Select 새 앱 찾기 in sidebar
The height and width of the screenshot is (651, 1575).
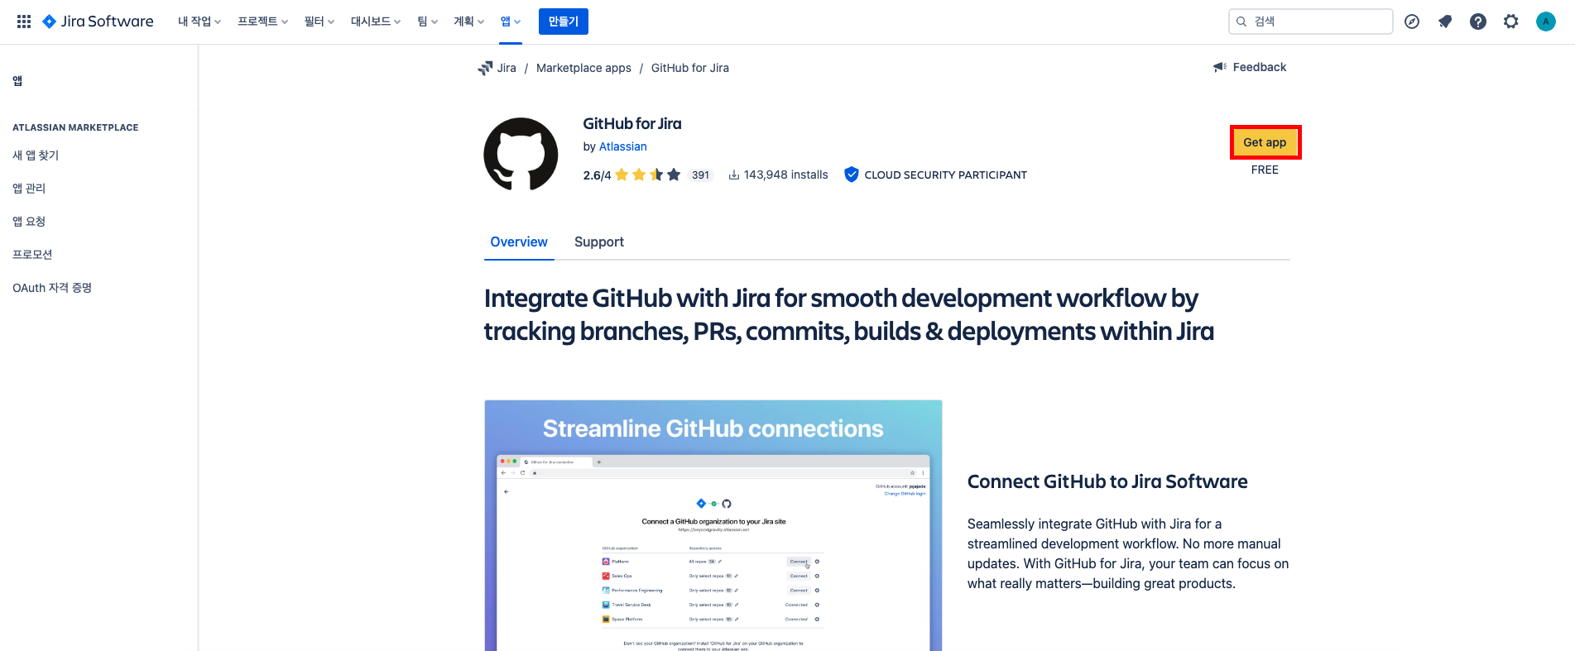click(36, 156)
